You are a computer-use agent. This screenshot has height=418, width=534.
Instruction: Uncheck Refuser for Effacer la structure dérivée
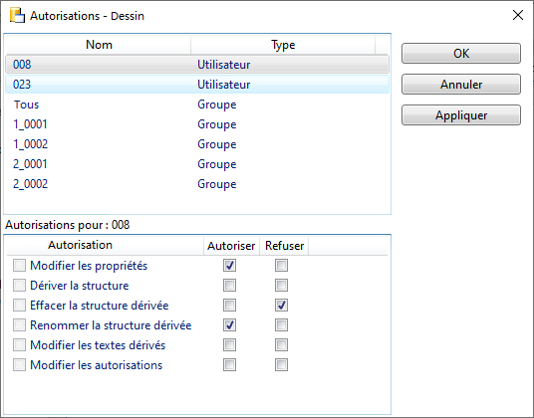(x=281, y=306)
